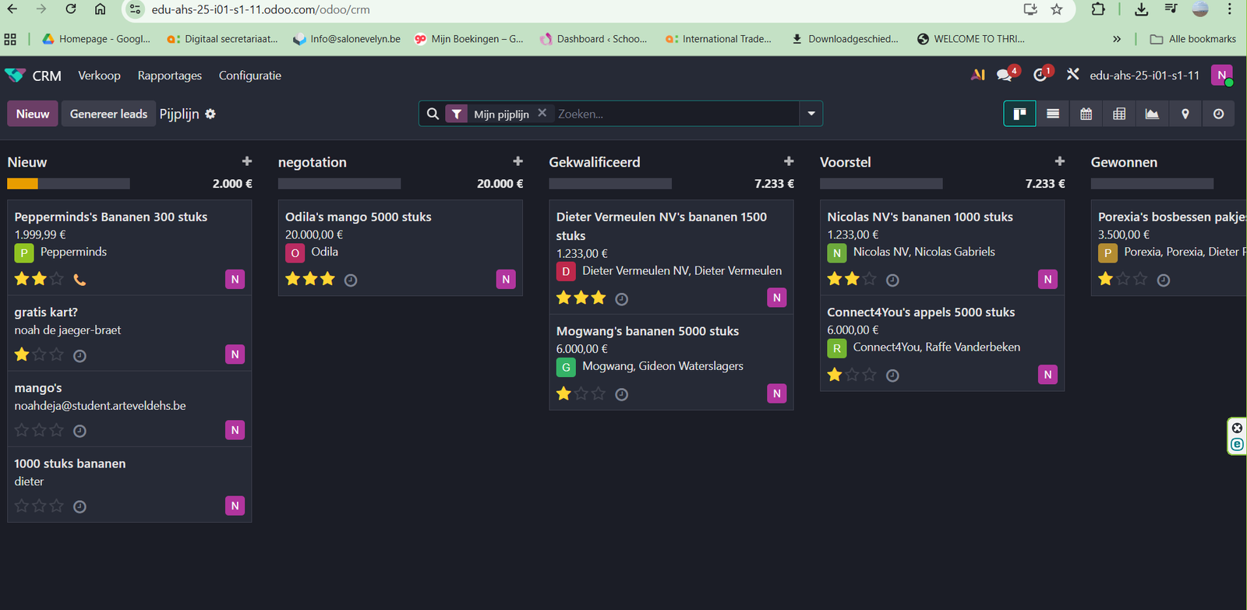Expand the search options dropdown arrow

click(x=811, y=114)
